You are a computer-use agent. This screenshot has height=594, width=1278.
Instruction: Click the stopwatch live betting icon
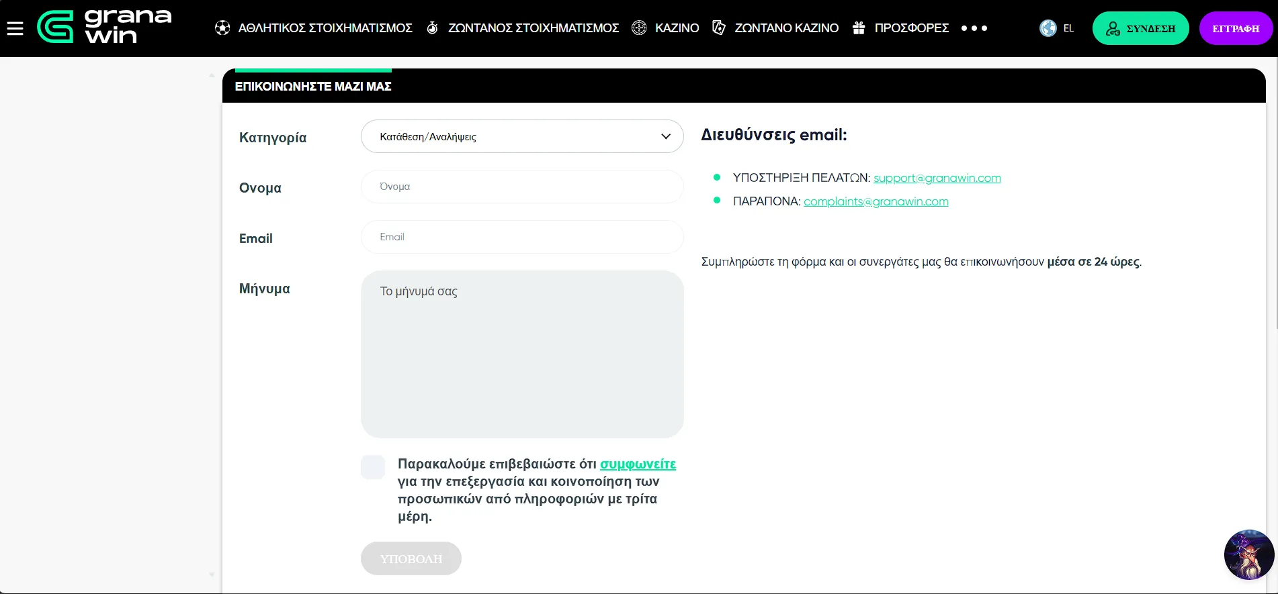[433, 28]
